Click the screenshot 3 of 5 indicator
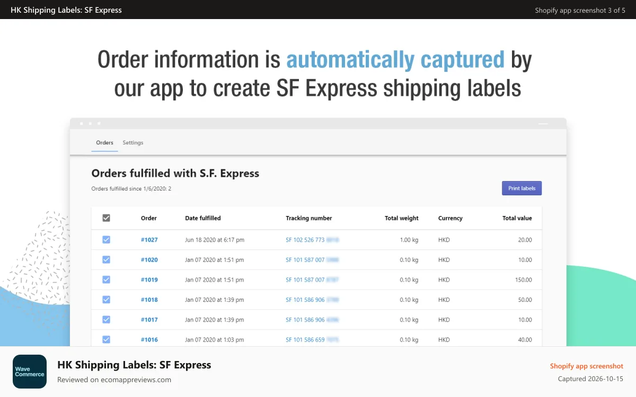This screenshot has height=397, width=636. click(x=580, y=10)
